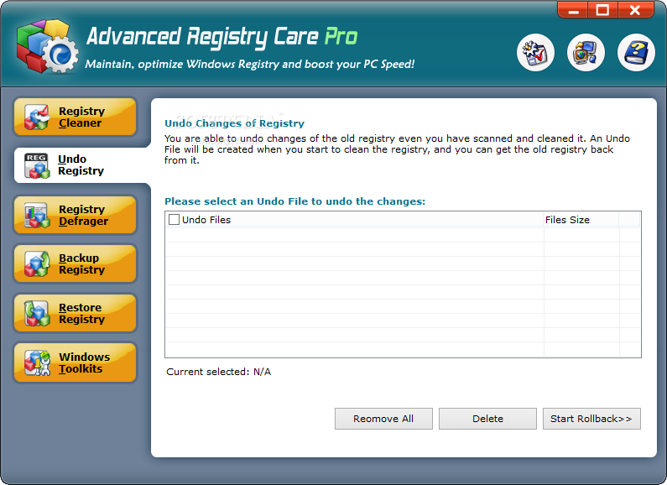Click the network computers update icon
This screenshot has width=667, height=485.
click(586, 53)
